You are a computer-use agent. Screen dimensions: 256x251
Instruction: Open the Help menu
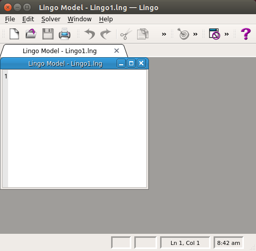pos(106,19)
